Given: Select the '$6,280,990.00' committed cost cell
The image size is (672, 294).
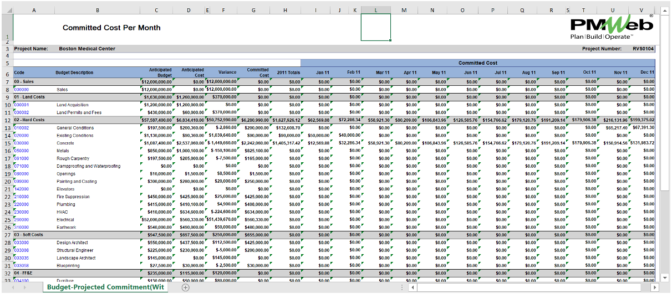Looking at the screenshot, I should pyautogui.click(x=255, y=120).
